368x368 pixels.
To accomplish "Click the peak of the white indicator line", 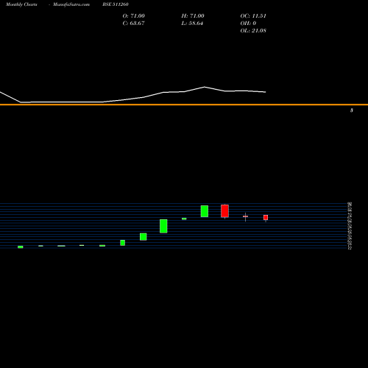I will pyautogui.click(x=205, y=87).
